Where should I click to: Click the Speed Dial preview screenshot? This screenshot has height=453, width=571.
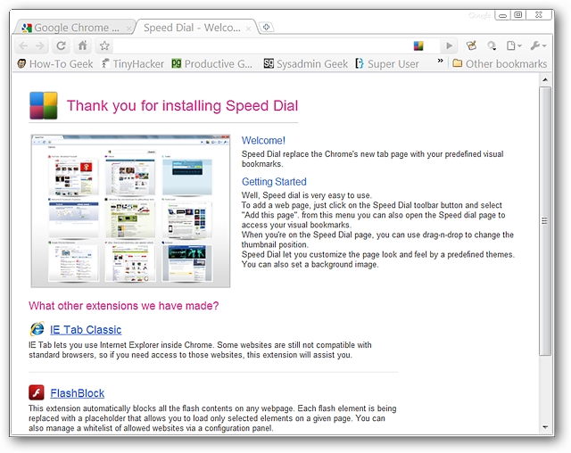(130, 210)
